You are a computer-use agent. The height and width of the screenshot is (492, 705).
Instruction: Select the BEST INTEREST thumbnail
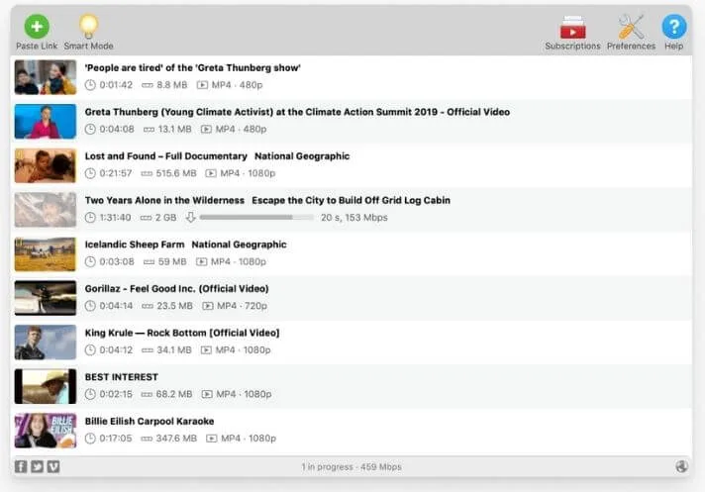pos(46,386)
